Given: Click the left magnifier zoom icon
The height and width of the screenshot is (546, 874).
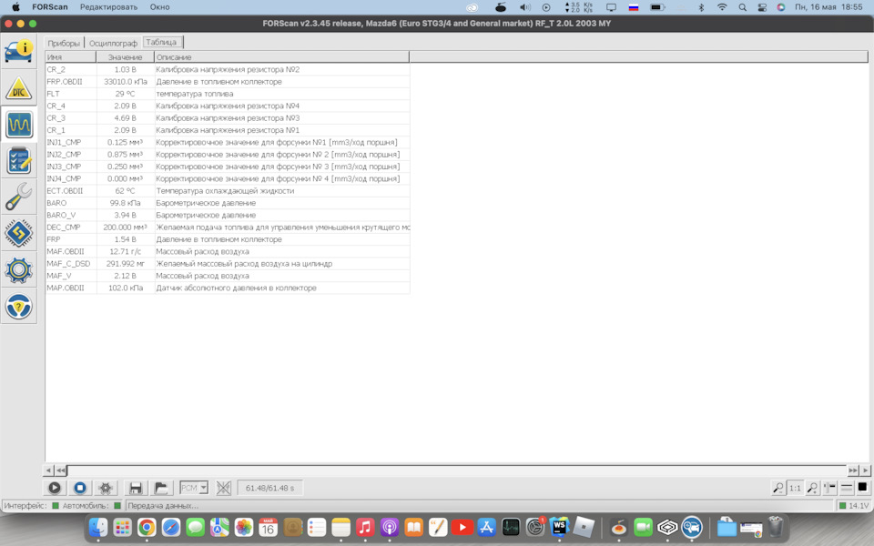Looking at the screenshot, I should [777, 488].
